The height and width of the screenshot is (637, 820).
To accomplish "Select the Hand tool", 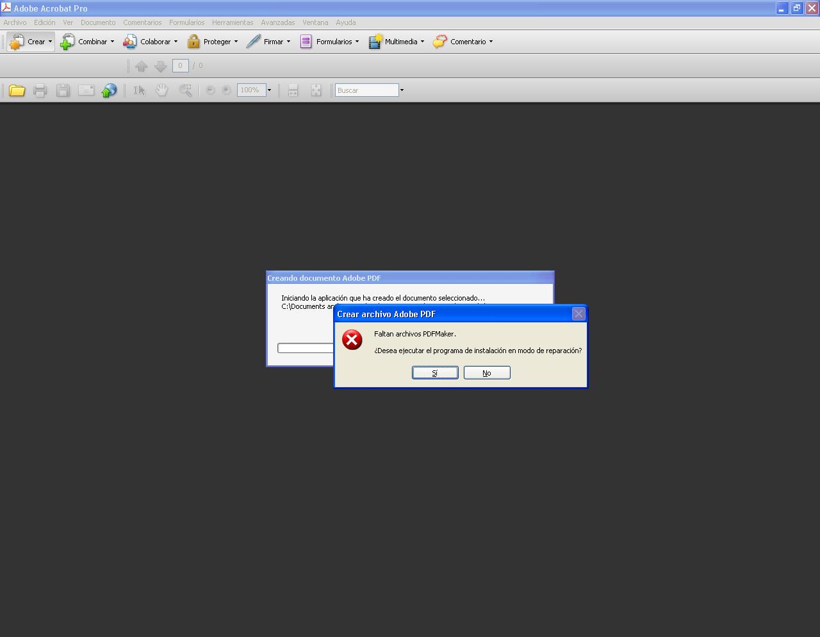I will (162, 90).
